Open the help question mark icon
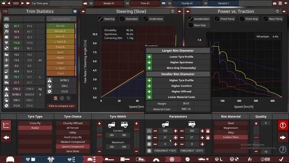Viewport: 289px width, 163px height. click(x=283, y=149)
